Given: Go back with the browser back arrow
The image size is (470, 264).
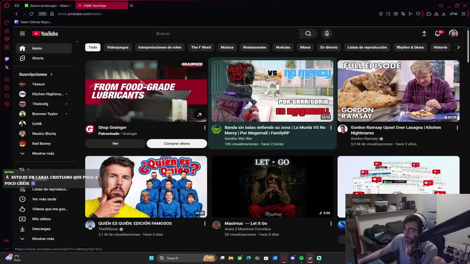Looking at the screenshot, I should coord(17,14).
